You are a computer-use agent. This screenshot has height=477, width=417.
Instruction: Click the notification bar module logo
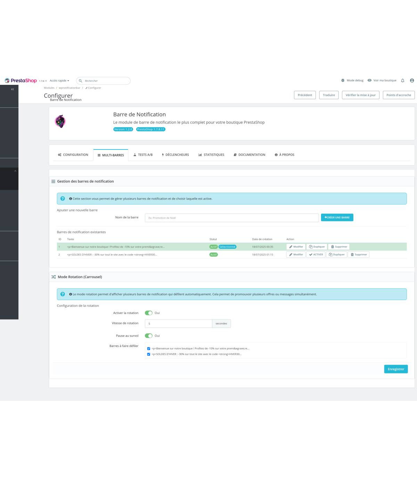tap(60, 121)
